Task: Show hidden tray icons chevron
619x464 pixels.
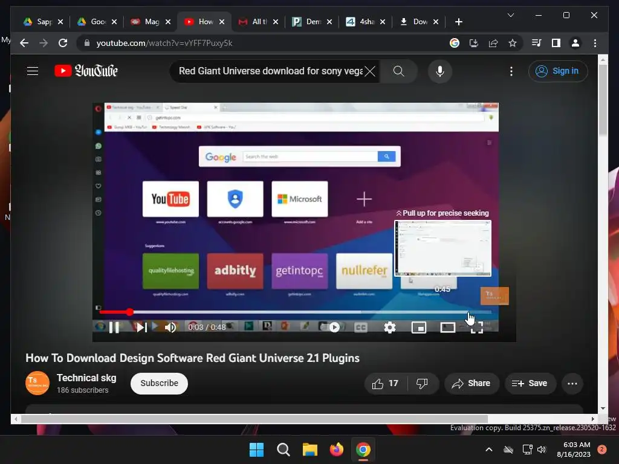Action: point(488,449)
